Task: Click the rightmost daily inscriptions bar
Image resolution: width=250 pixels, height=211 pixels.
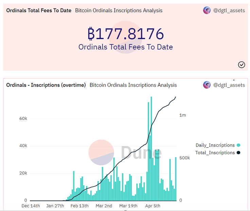Action: [x=176, y=179]
